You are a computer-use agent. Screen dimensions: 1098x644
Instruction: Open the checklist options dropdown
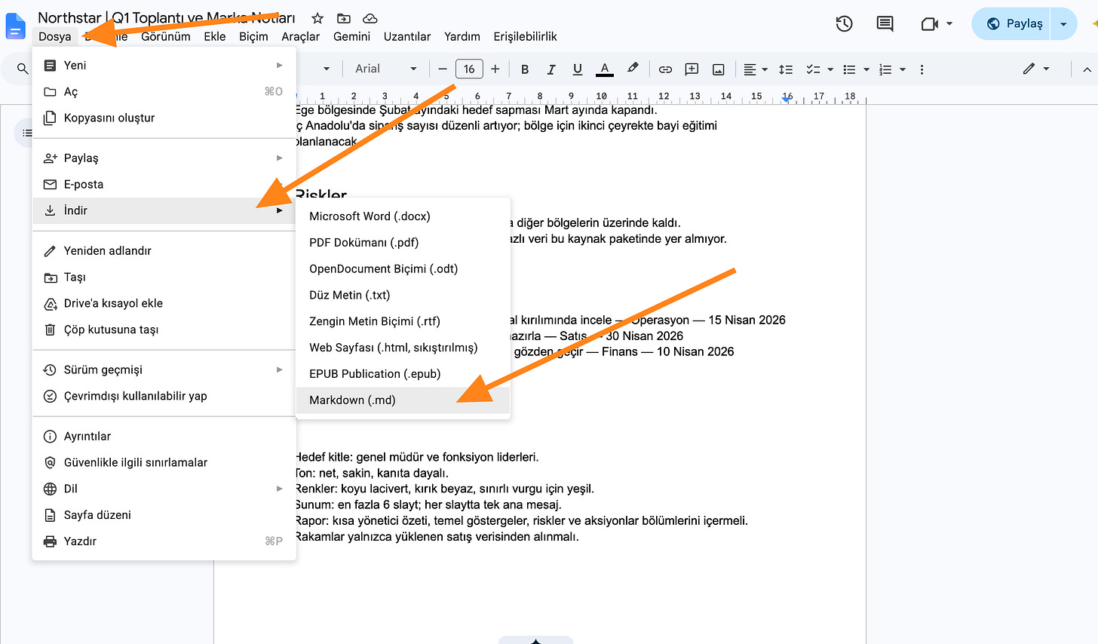pyautogui.click(x=819, y=69)
